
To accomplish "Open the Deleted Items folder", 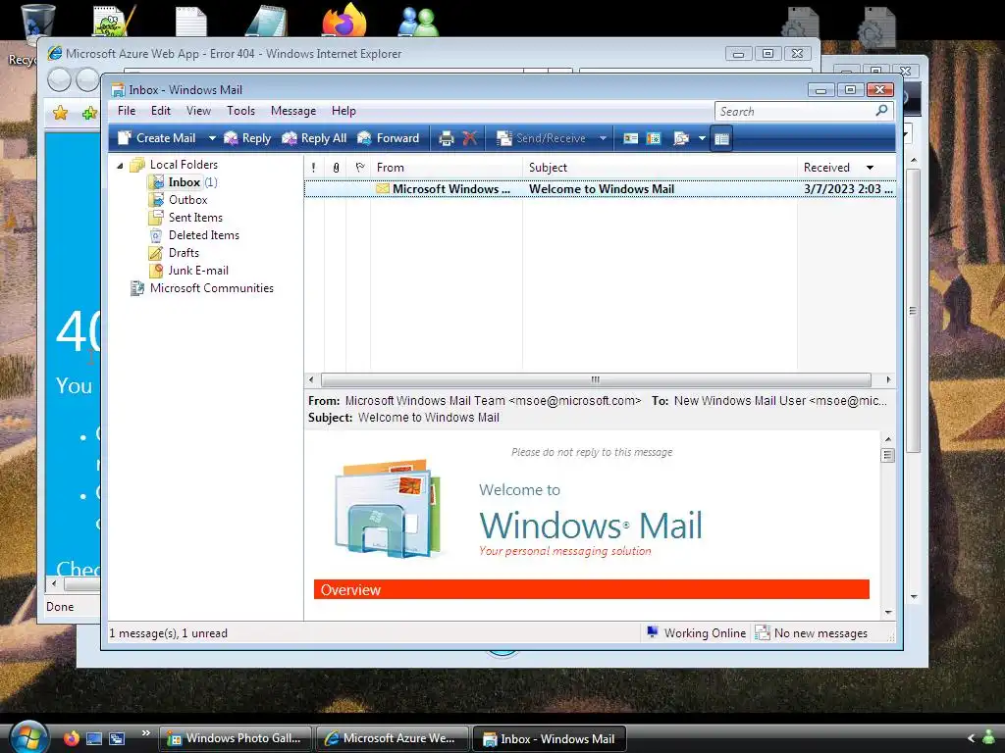I will click(204, 235).
